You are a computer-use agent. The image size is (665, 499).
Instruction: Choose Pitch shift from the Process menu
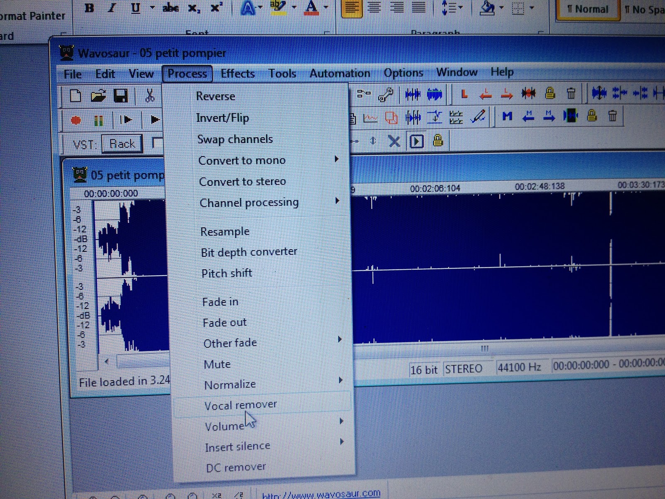pyautogui.click(x=227, y=273)
